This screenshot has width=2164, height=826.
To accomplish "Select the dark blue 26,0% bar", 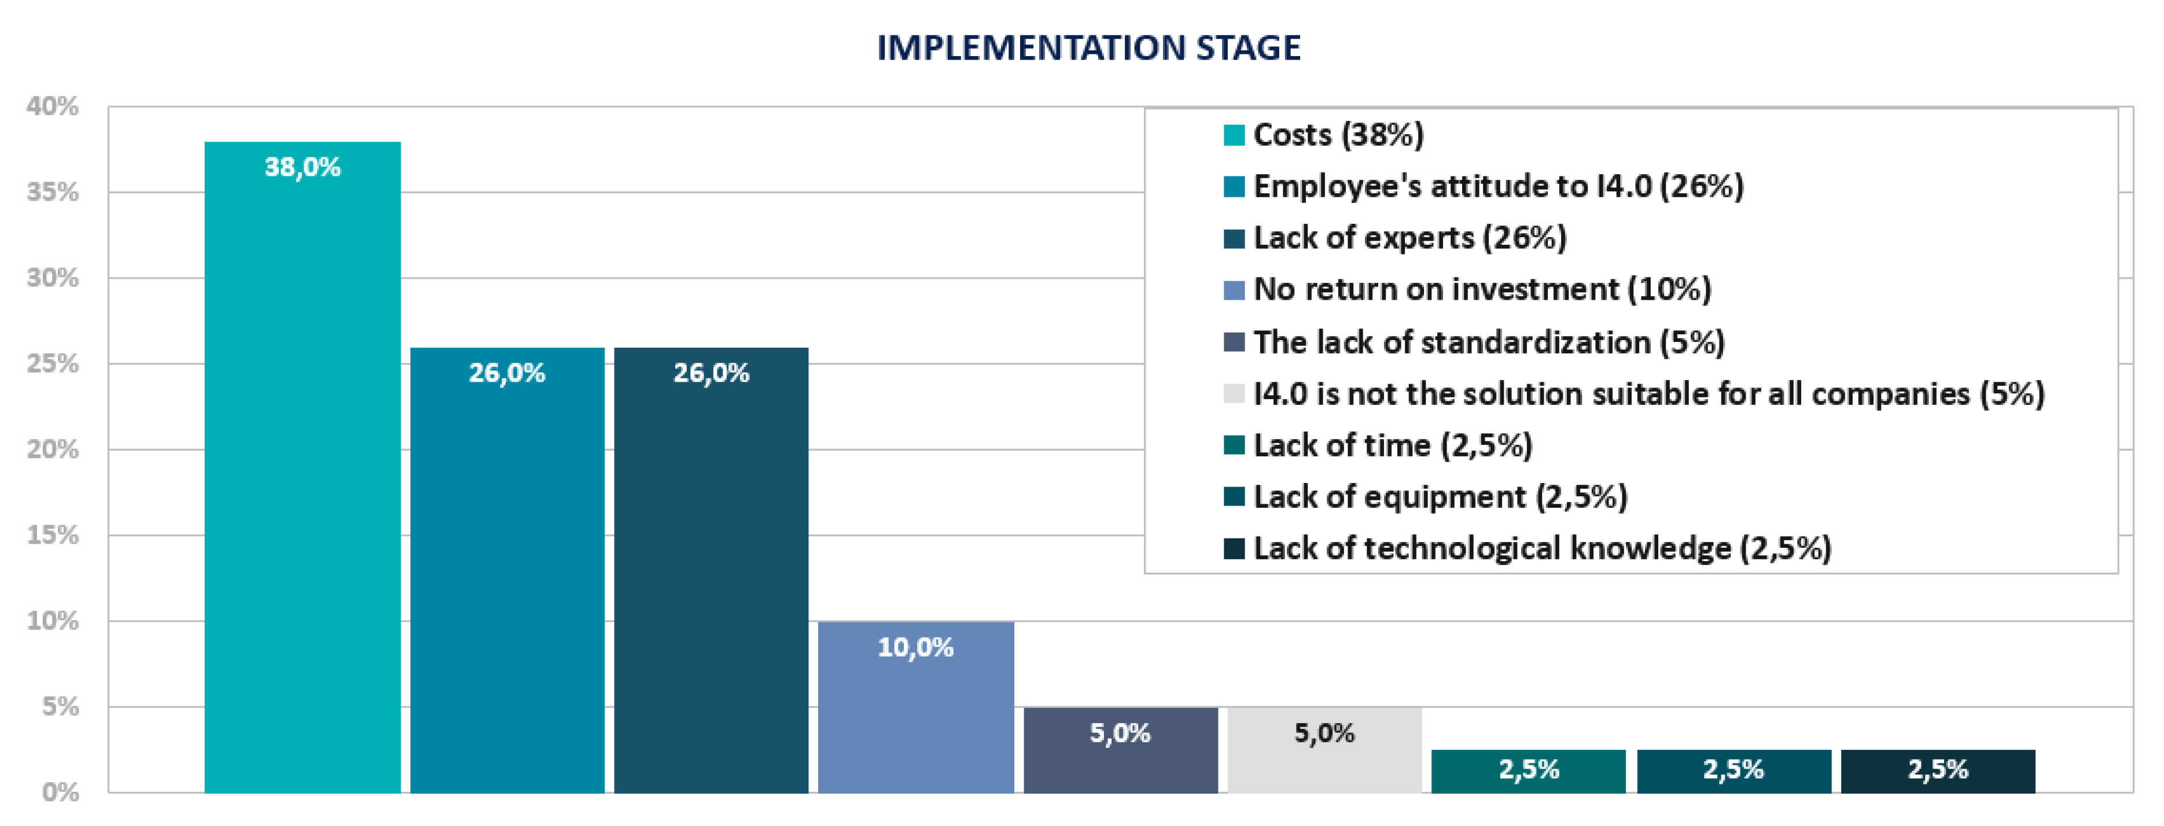I will pyautogui.click(x=711, y=571).
